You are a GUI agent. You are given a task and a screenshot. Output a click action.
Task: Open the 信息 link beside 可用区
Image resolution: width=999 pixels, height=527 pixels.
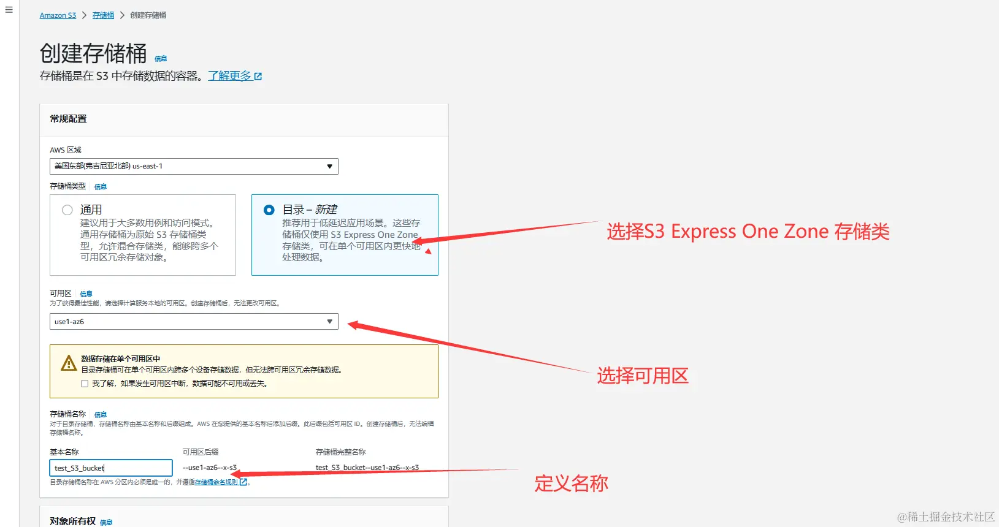click(86, 294)
